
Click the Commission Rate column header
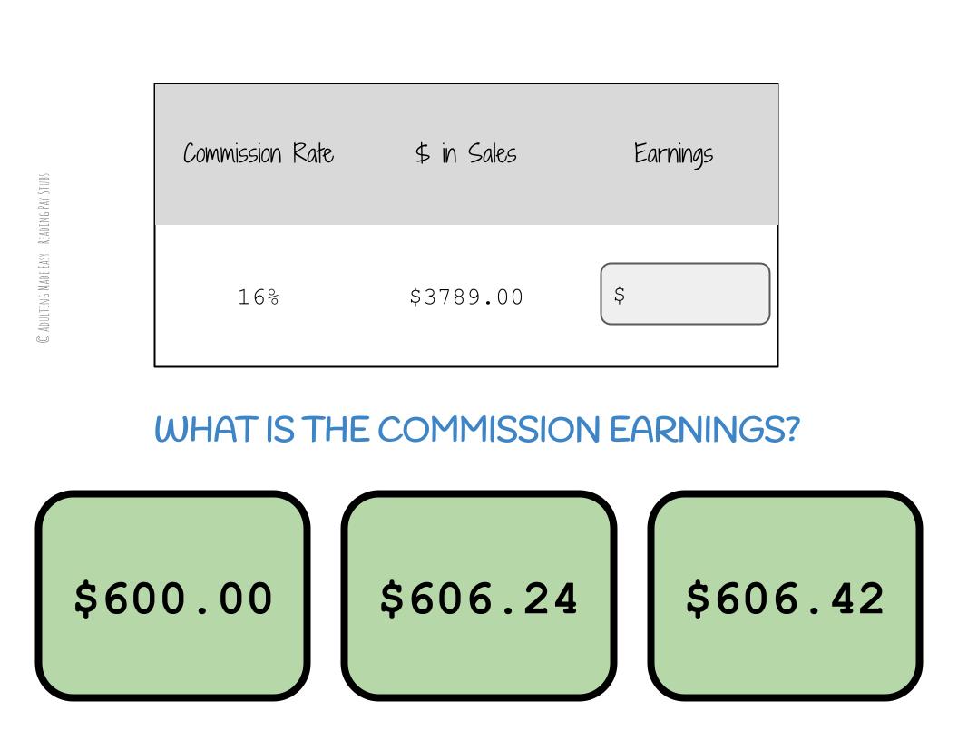[x=259, y=153]
